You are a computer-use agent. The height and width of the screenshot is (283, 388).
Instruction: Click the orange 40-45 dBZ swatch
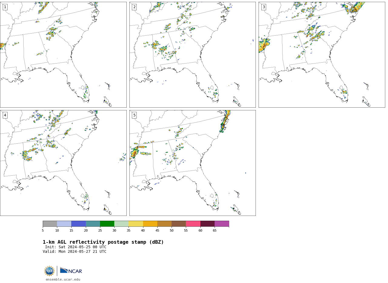click(x=150, y=224)
